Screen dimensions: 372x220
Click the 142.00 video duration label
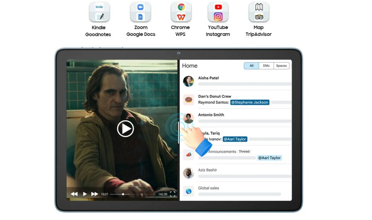pos(163,194)
